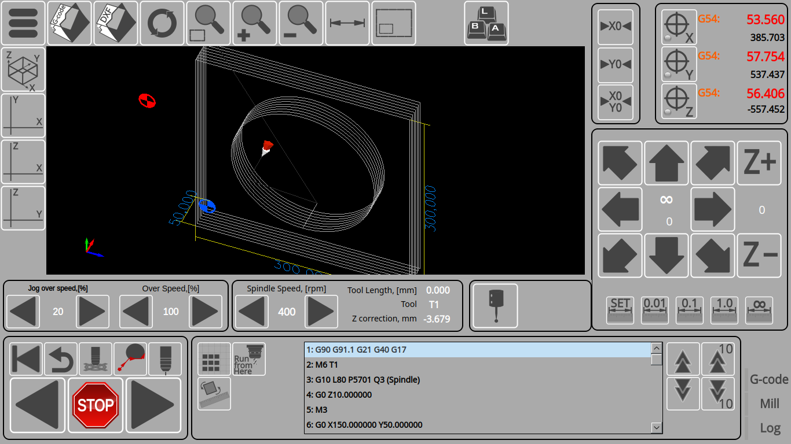The width and height of the screenshot is (791, 444).
Task: Jump up 10 lines in G-code list
Action: tap(718, 359)
